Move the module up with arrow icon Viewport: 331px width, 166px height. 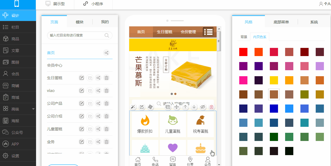[185, 107]
